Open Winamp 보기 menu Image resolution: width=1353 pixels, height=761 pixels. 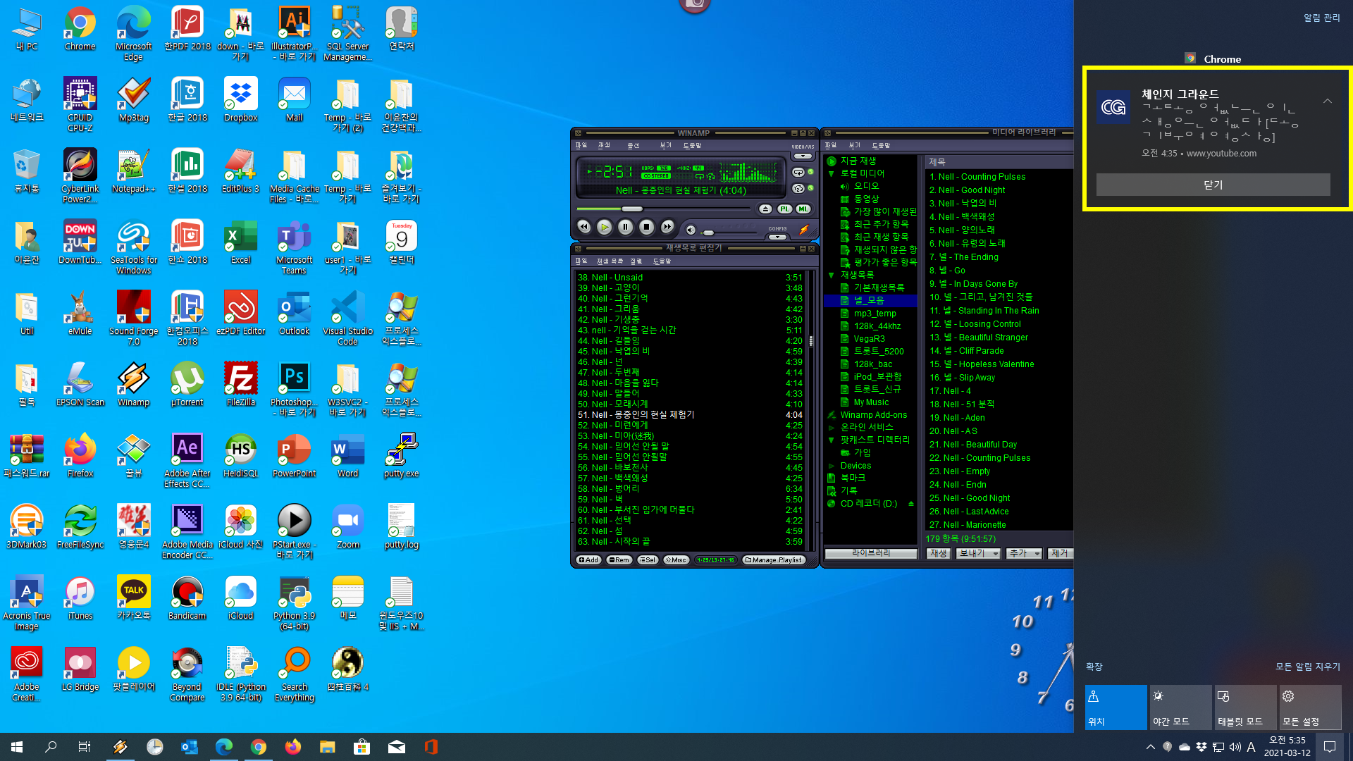click(x=665, y=145)
